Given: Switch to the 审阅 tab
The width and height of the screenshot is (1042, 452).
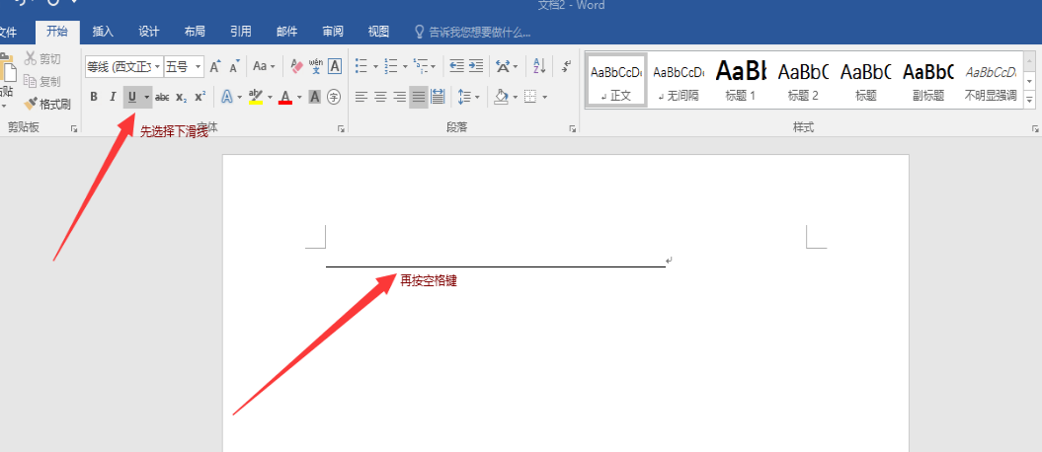Looking at the screenshot, I should click(x=332, y=32).
